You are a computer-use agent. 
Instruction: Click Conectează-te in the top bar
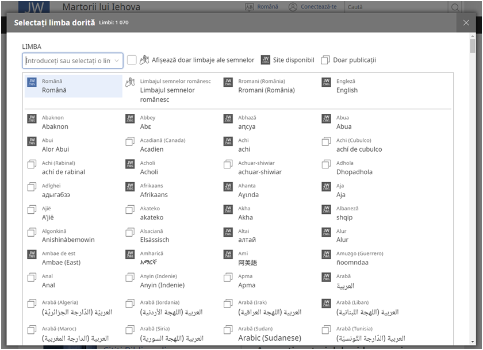[312, 7]
